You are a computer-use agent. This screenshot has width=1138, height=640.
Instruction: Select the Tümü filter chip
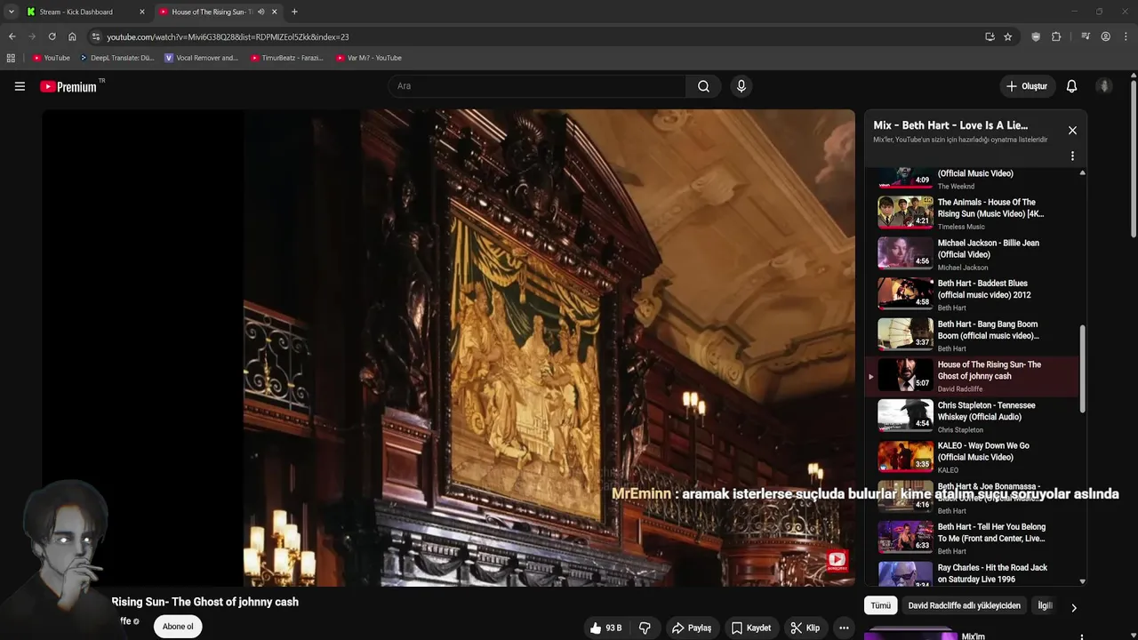(x=880, y=605)
